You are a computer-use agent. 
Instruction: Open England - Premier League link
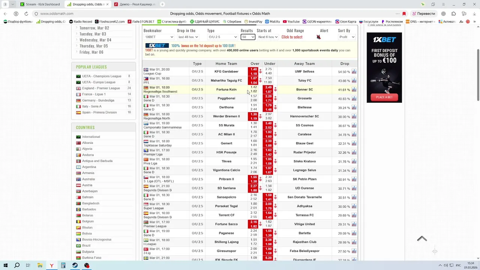tap(101, 88)
